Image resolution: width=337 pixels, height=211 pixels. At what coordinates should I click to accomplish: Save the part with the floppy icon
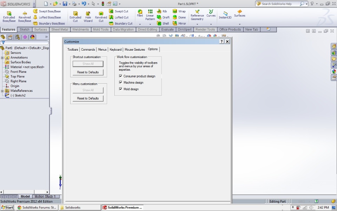[x=65, y=4]
